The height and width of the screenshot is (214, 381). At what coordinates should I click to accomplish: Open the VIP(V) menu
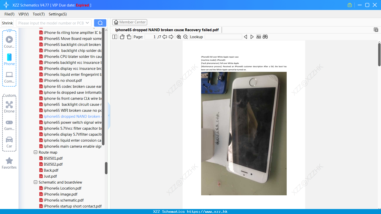[24, 14]
